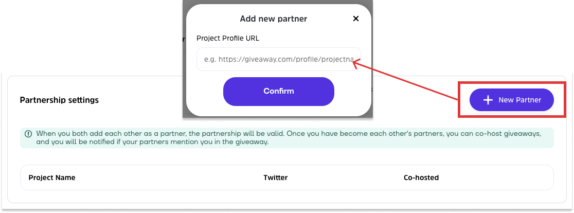Click the word Confirm in the dialog
This screenshot has height=213, width=574.
tap(278, 91)
